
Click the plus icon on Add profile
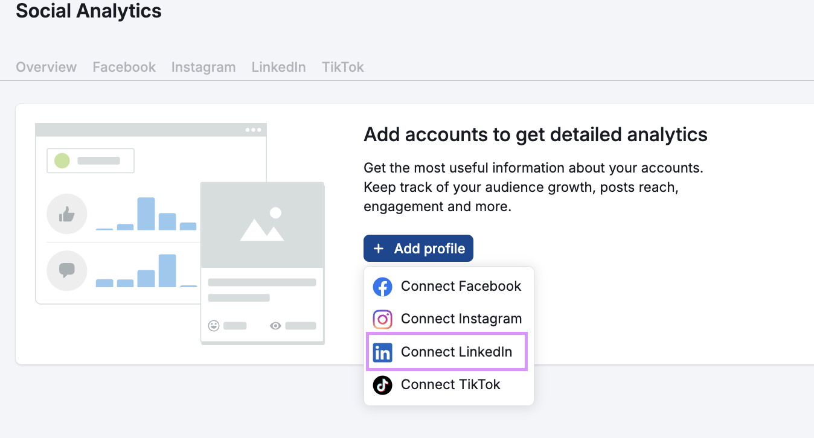point(379,249)
